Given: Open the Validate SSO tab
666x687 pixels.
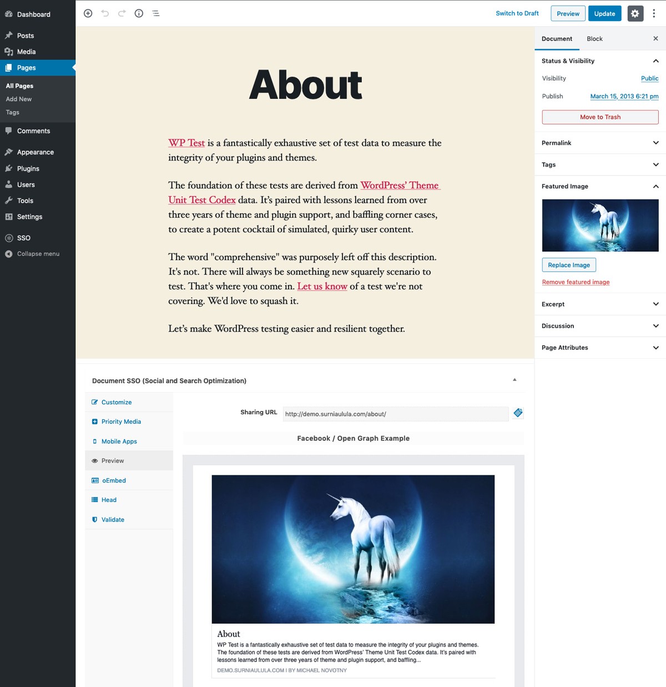Looking at the screenshot, I should (x=129, y=520).
